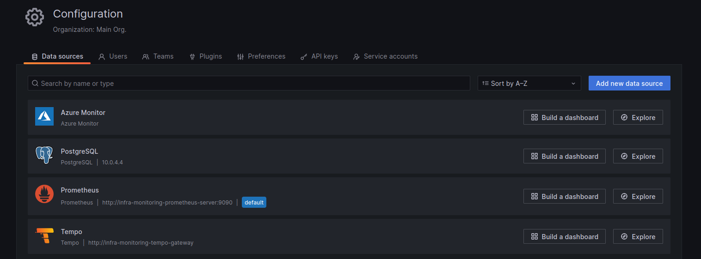
Task: Open the Preferences tab
Action: coord(261,56)
